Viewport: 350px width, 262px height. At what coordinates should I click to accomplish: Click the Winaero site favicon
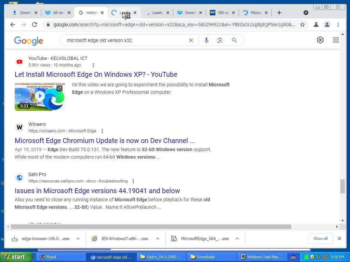pyautogui.click(x=19, y=127)
